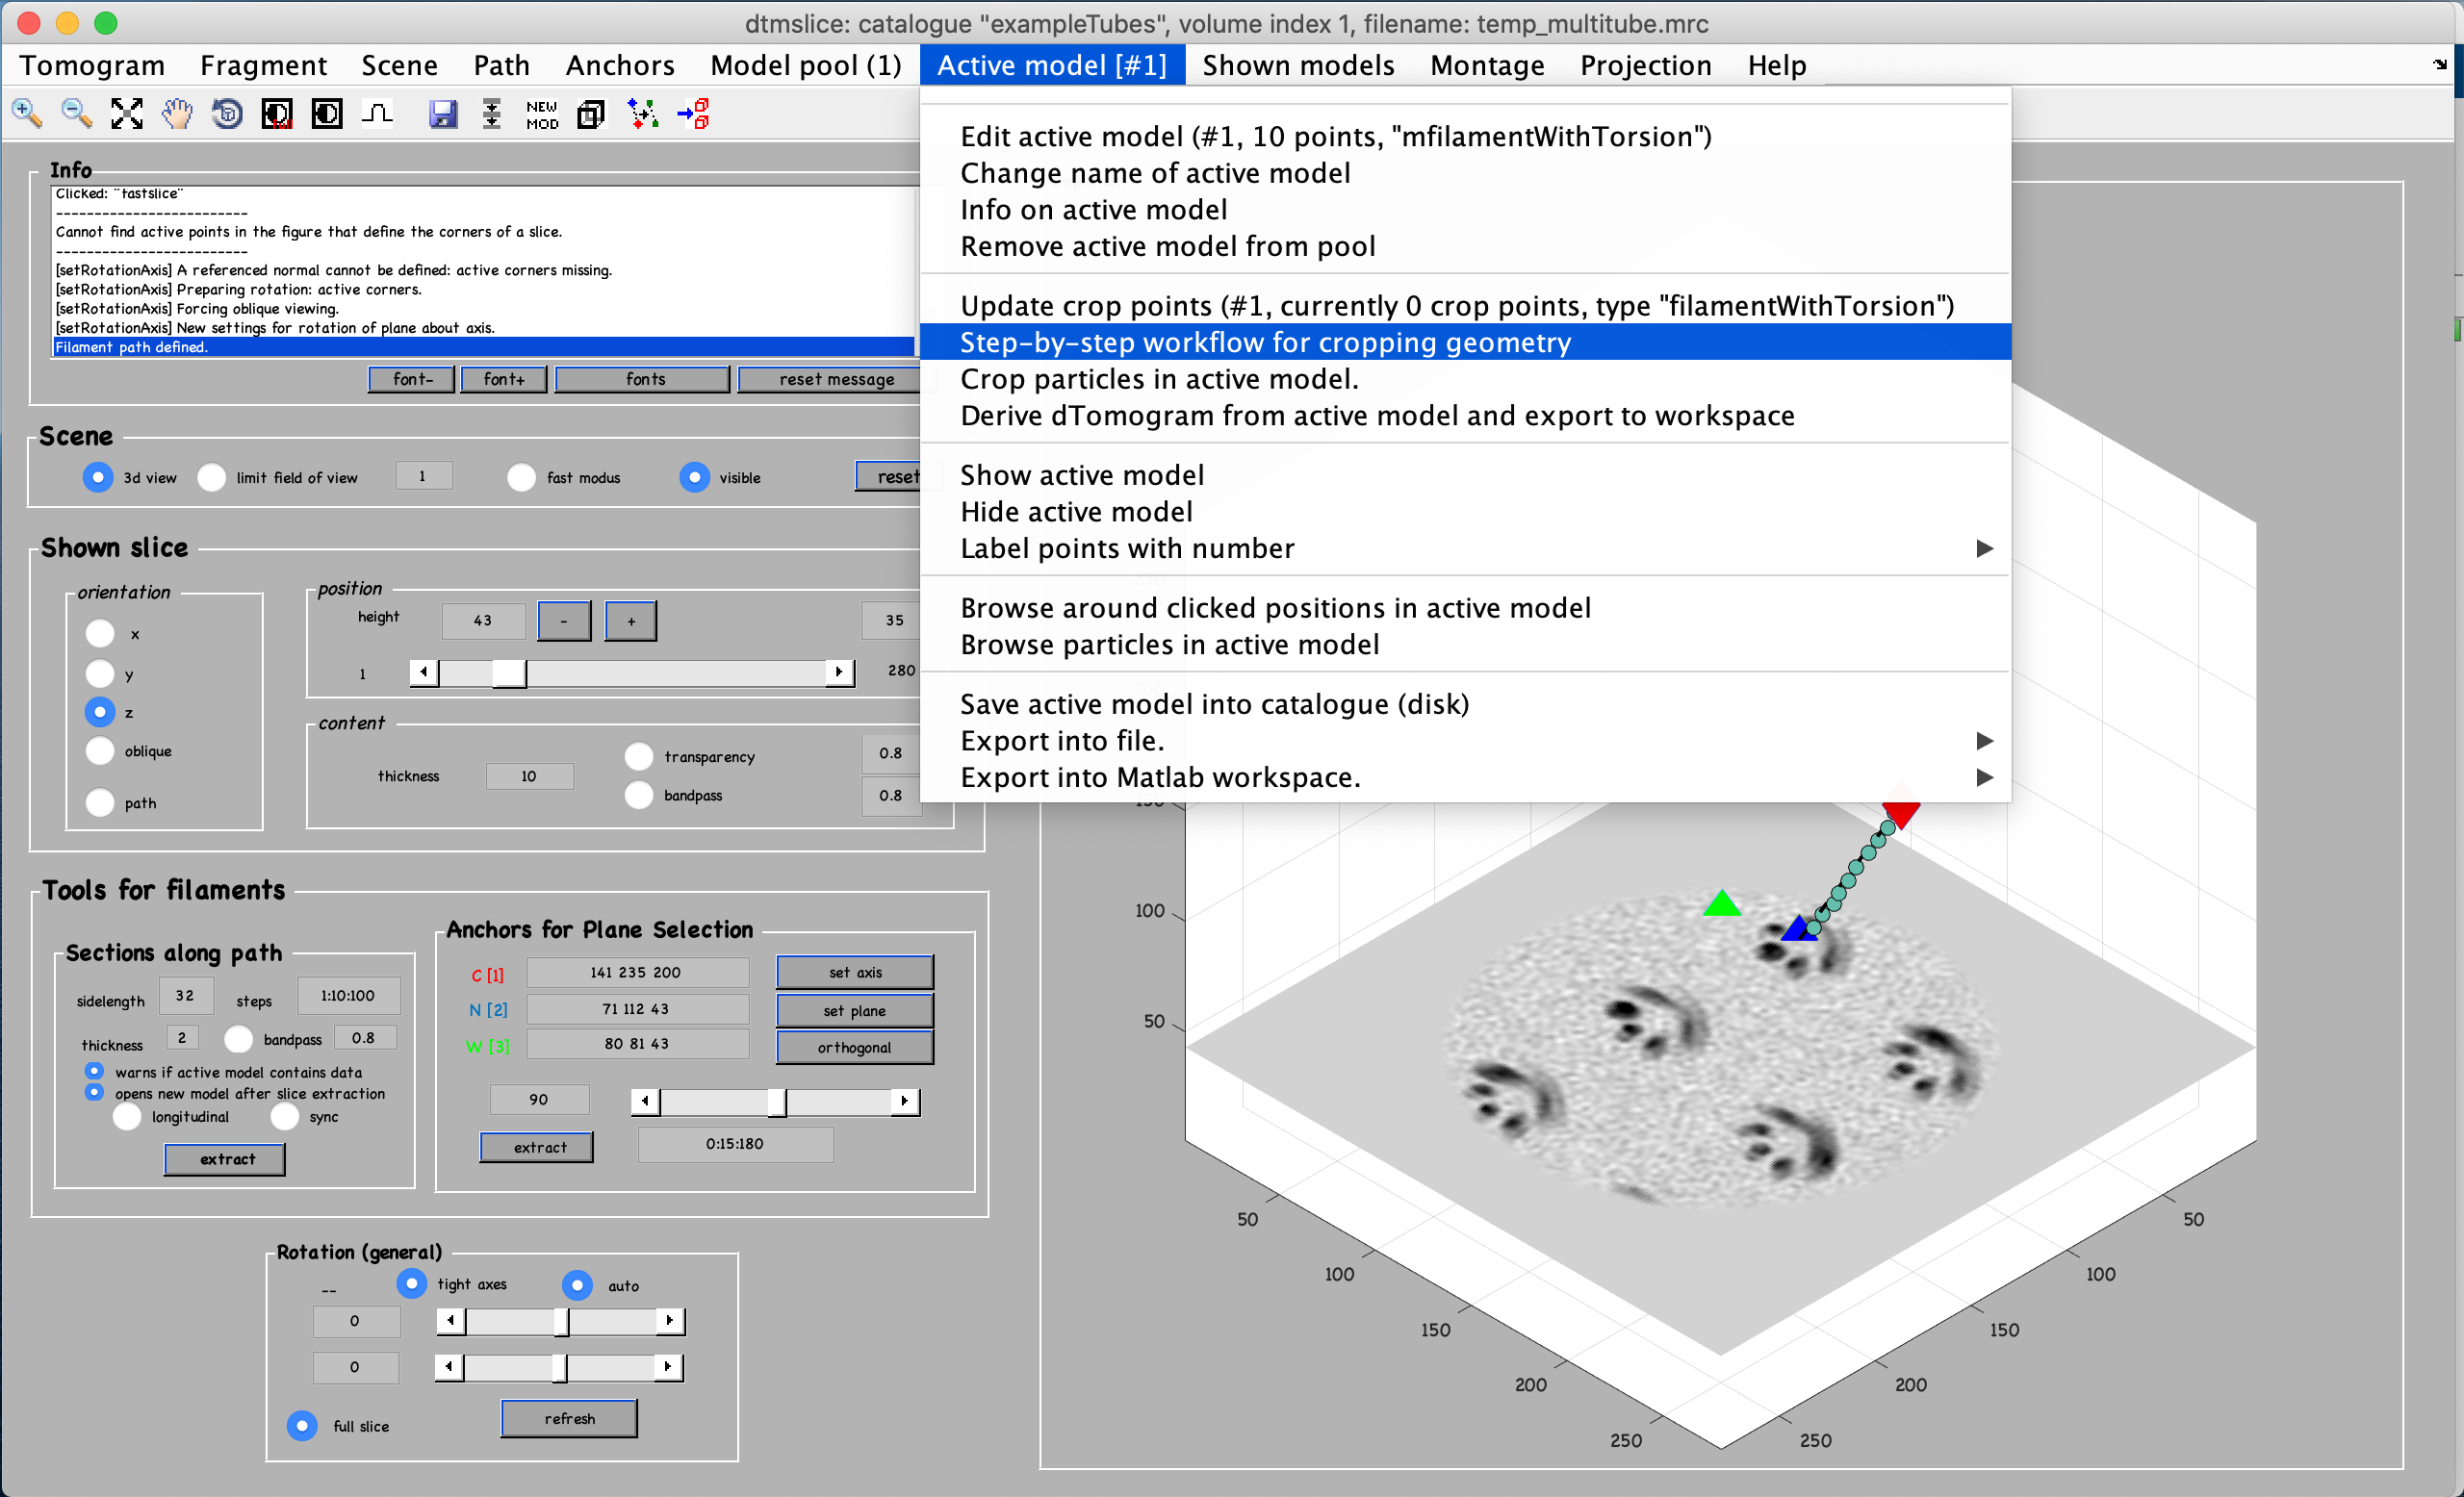Click the second rotation slider left arrow
The image size is (2464, 1497).
[449, 1367]
